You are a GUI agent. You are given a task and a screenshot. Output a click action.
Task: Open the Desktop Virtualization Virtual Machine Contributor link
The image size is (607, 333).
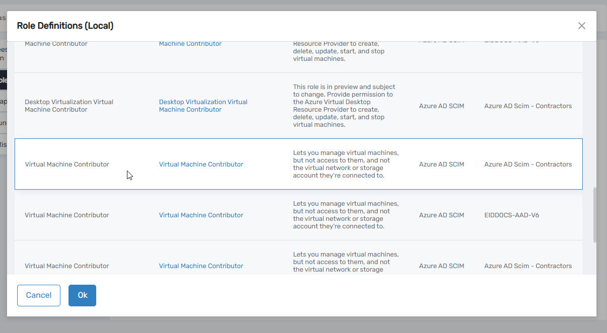pyautogui.click(x=203, y=106)
